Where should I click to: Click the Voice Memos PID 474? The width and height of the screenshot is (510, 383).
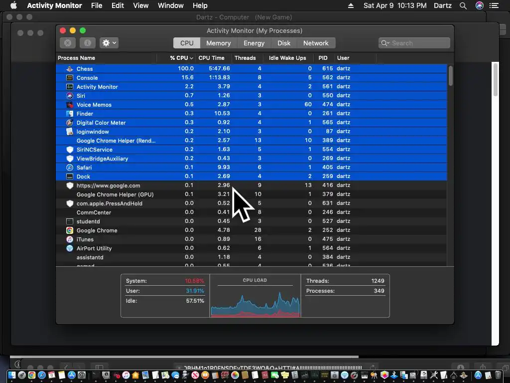pyautogui.click(x=328, y=104)
